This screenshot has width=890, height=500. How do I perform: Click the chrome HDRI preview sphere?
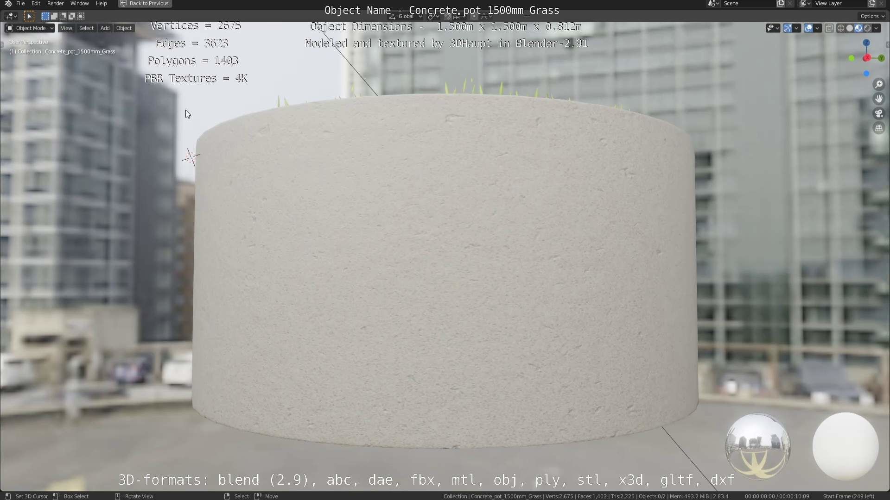758,446
